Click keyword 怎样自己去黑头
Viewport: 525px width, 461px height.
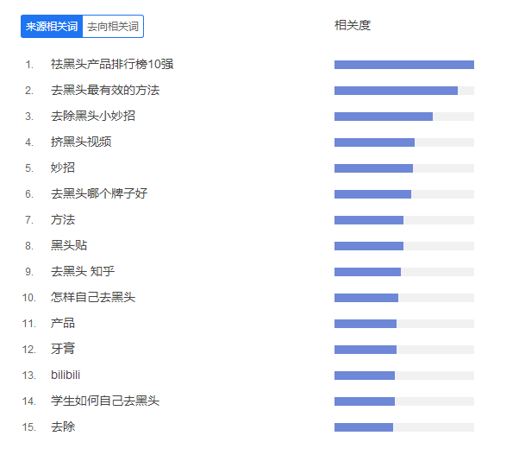[x=93, y=298]
